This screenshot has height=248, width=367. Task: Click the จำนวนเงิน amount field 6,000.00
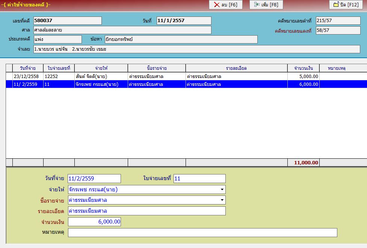(94, 222)
